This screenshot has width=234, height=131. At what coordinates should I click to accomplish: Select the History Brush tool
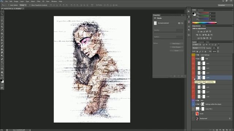(x=2, y=43)
